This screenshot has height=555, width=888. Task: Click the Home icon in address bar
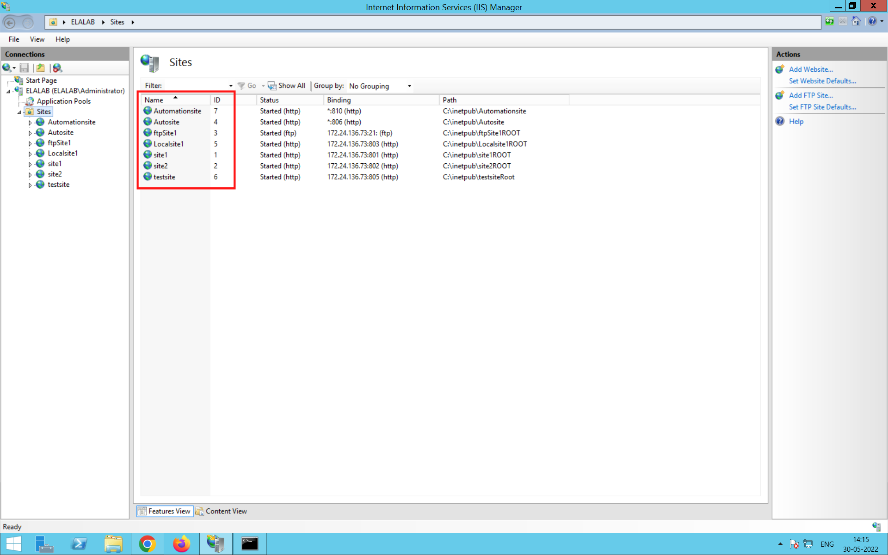point(856,22)
